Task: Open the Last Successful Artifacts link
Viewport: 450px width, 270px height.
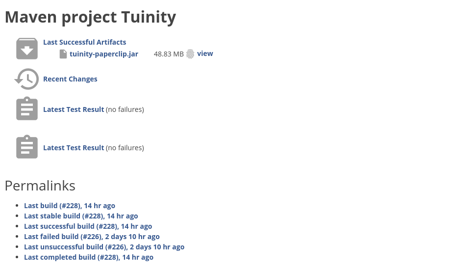Action: click(85, 42)
